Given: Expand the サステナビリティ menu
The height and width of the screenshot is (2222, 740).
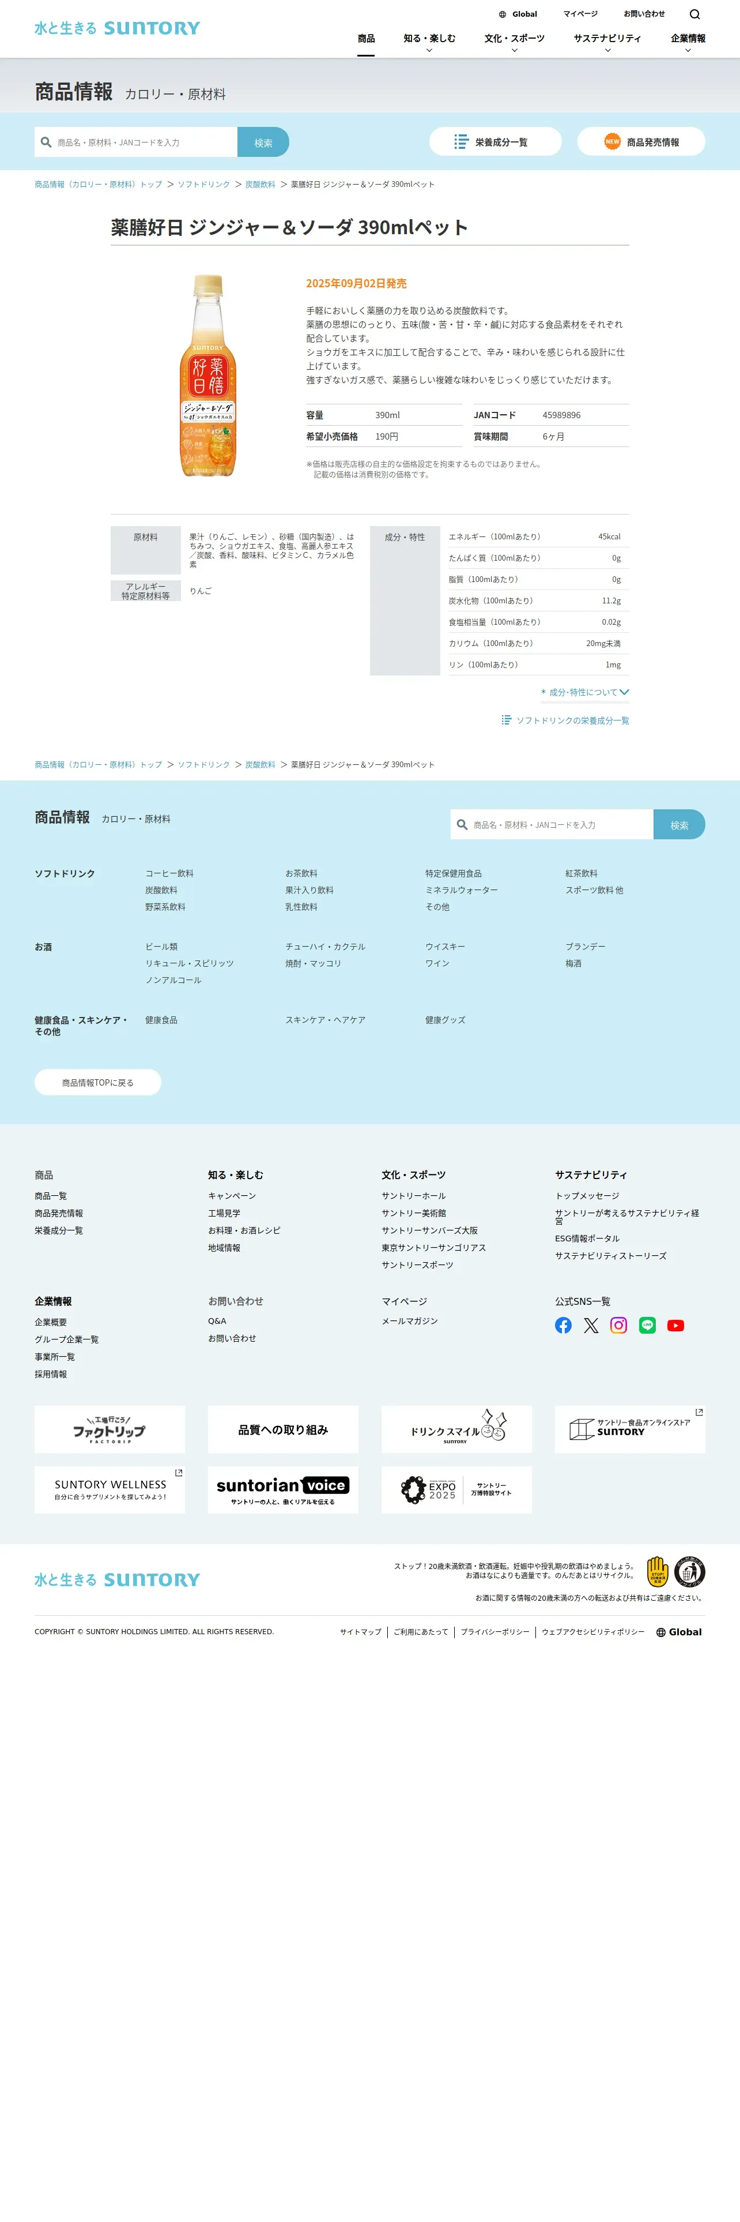Looking at the screenshot, I should [x=607, y=42].
